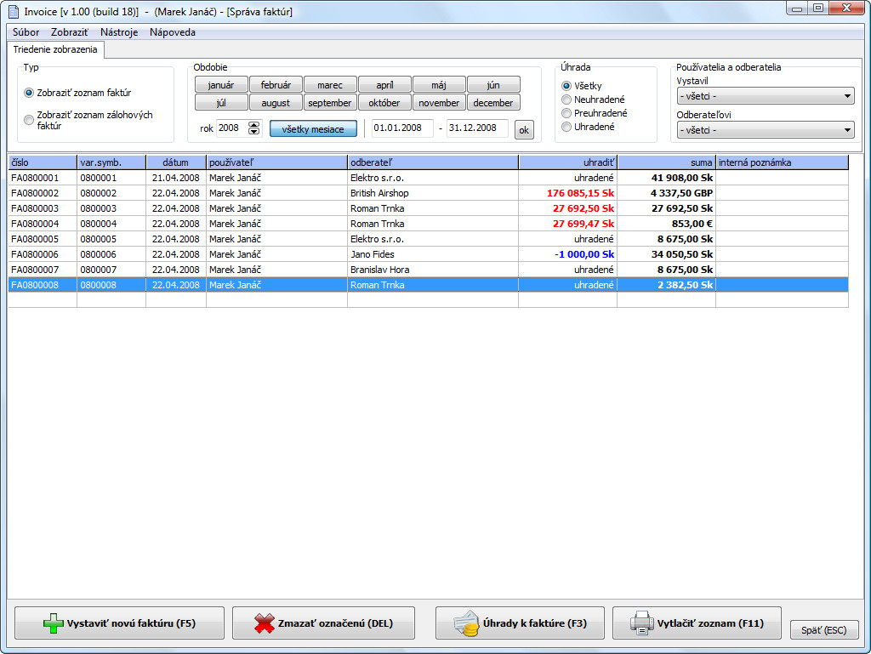Open the 'Odberateľovi' dropdown list
This screenshot has width=871, height=654.
click(x=766, y=130)
